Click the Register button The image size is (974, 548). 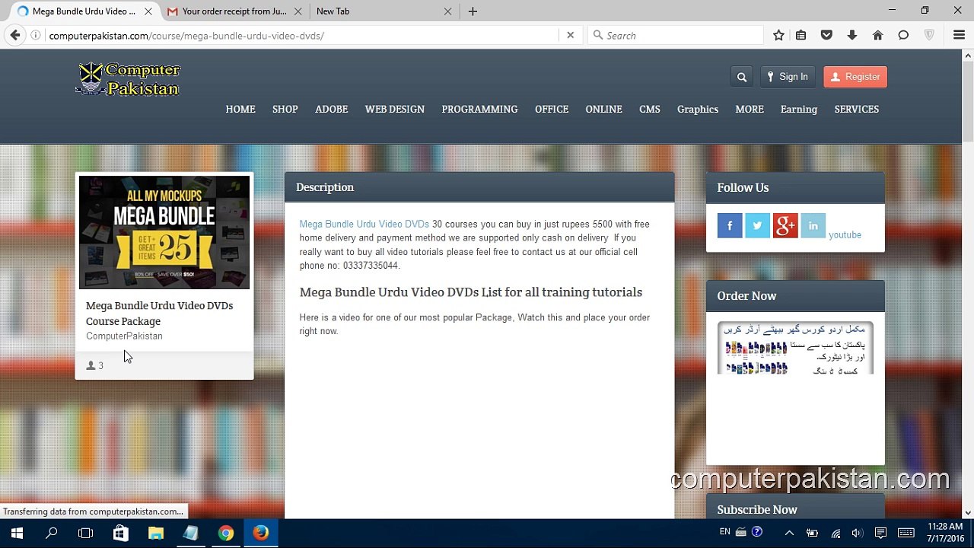tap(855, 77)
